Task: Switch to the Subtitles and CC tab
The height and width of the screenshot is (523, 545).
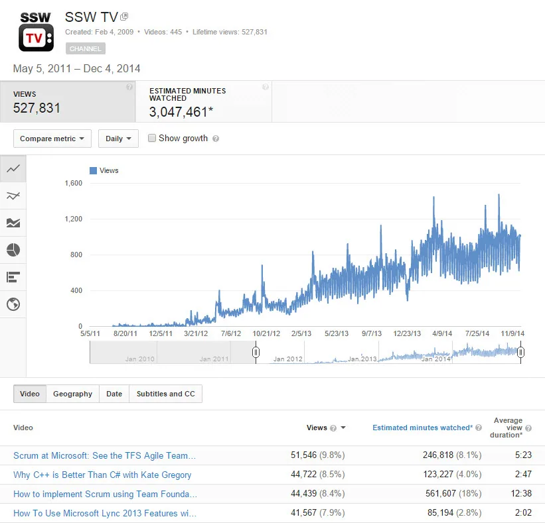Action: pos(165,394)
